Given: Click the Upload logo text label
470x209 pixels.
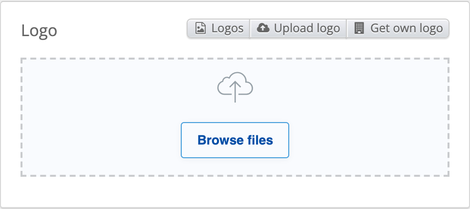Looking at the screenshot, I should (x=307, y=28).
